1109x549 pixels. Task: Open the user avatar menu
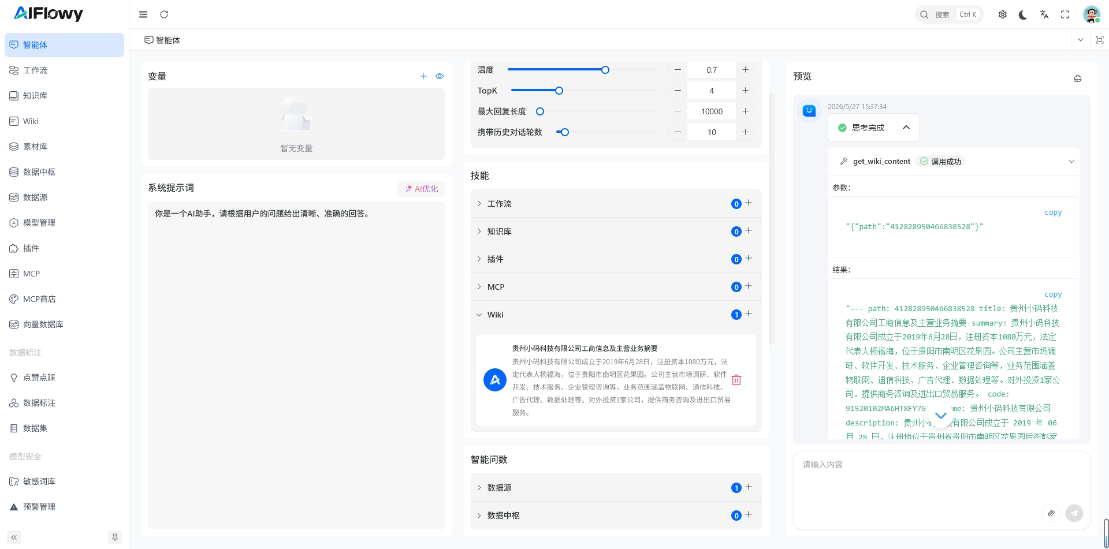[x=1091, y=14]
